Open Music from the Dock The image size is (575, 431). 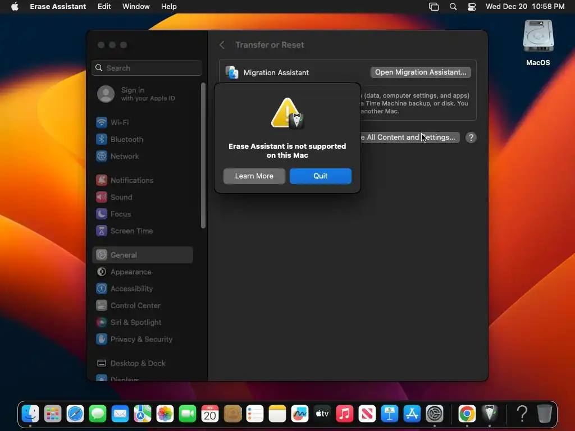point(345,414)
